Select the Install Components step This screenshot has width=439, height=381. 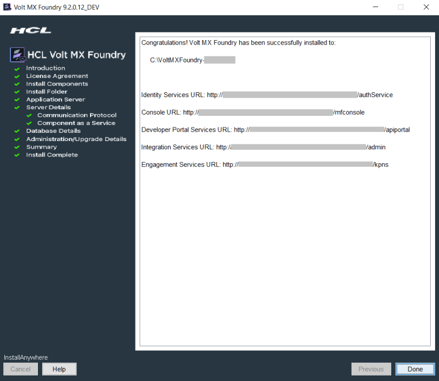57,83
